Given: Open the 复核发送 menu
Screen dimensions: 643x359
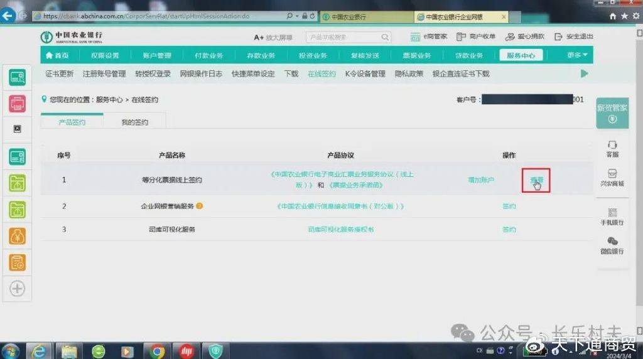Looking at the screenshot, I should (x=365, y=55).
